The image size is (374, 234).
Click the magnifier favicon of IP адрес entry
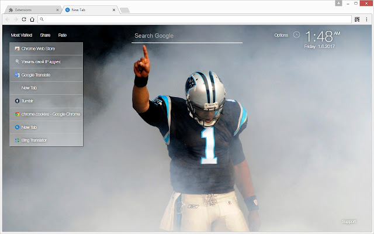[17, 61]
